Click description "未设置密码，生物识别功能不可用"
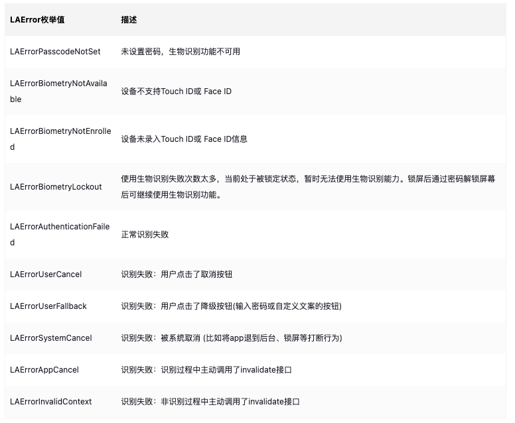Image resolution: width=515 pixels, height=423 pixels. (x=181, y=52)
